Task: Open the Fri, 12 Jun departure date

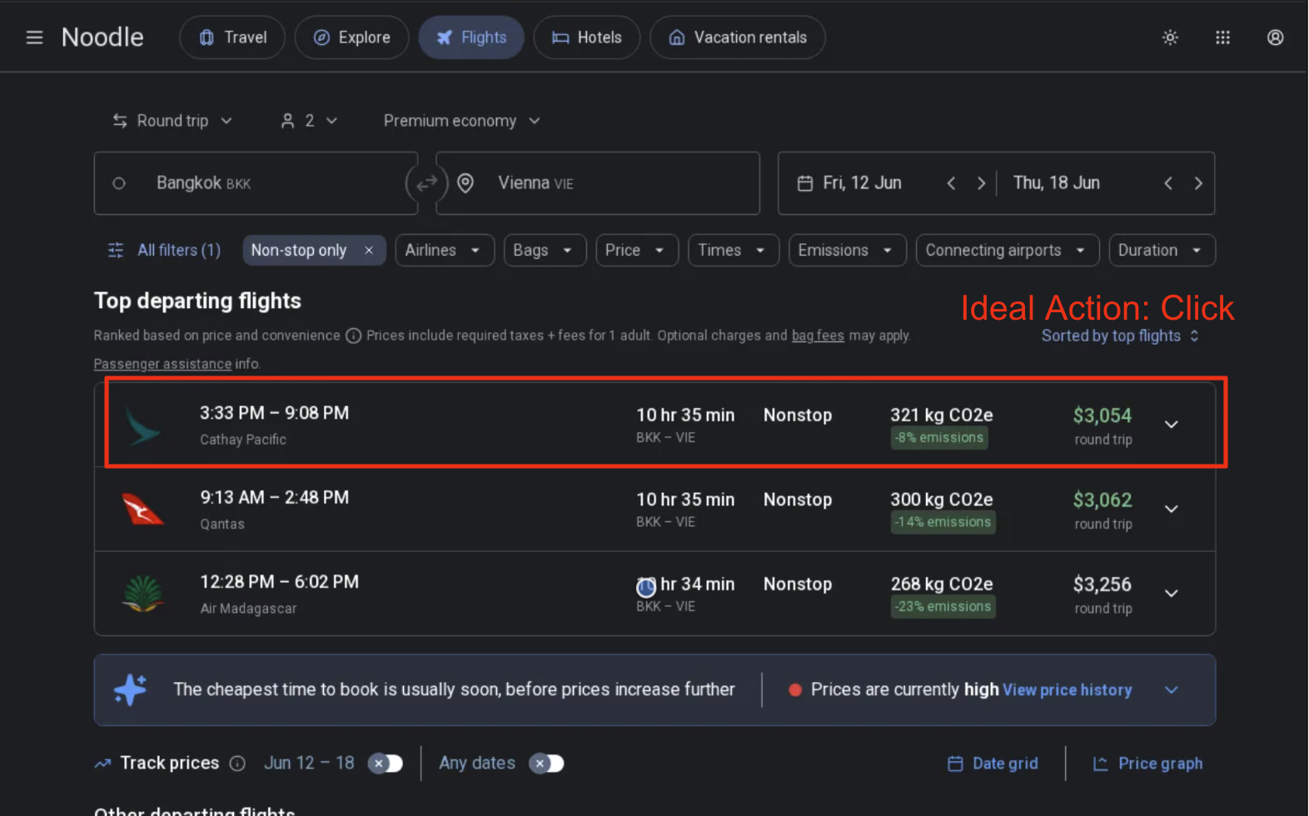Action: coord(863,183)
